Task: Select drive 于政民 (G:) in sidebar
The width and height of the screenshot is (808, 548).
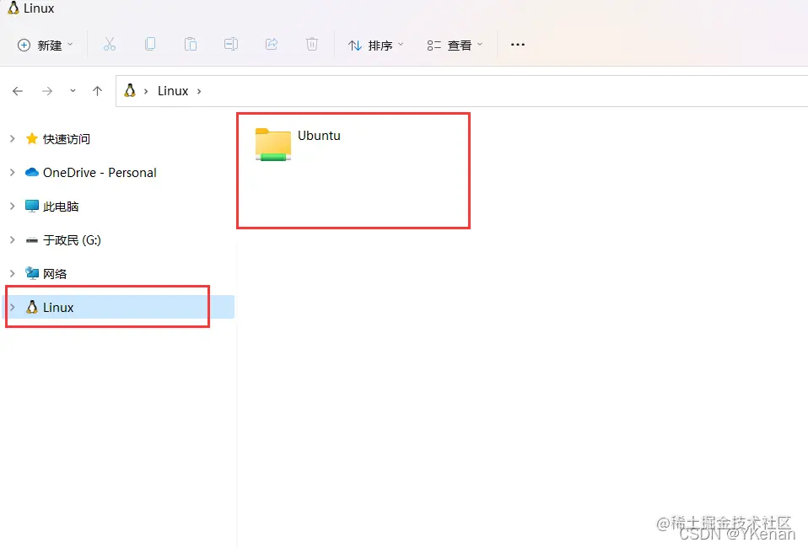Action: 72,240
